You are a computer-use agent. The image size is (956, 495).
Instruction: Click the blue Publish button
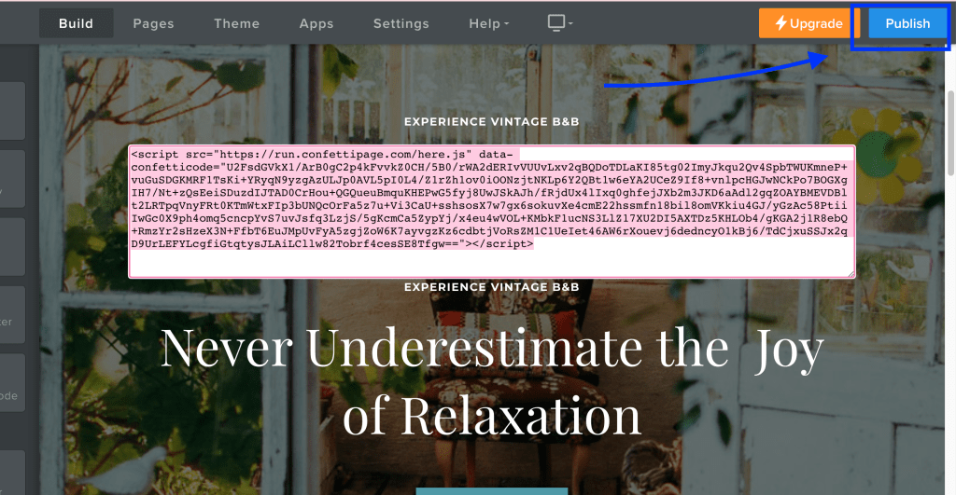[907, 23]
